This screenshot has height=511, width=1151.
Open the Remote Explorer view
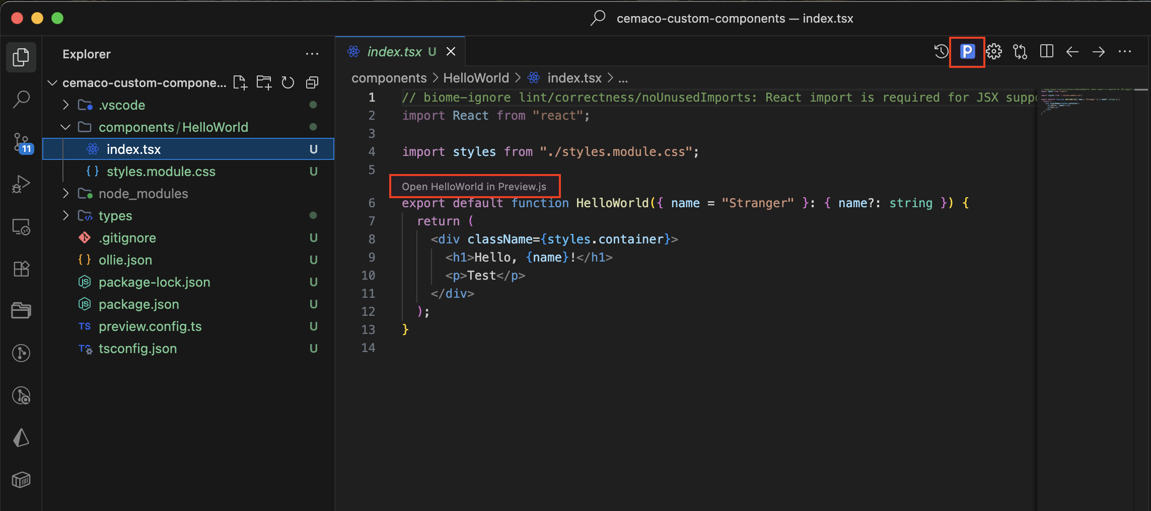[21, 227]
